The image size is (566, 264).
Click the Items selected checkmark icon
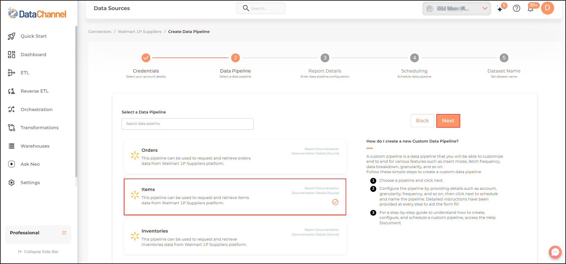click(335, 202)
